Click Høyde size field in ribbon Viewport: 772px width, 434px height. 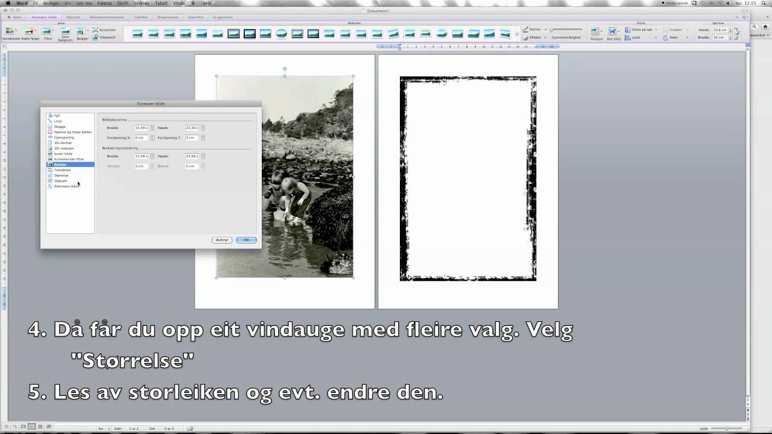click(x=721, y=30)
